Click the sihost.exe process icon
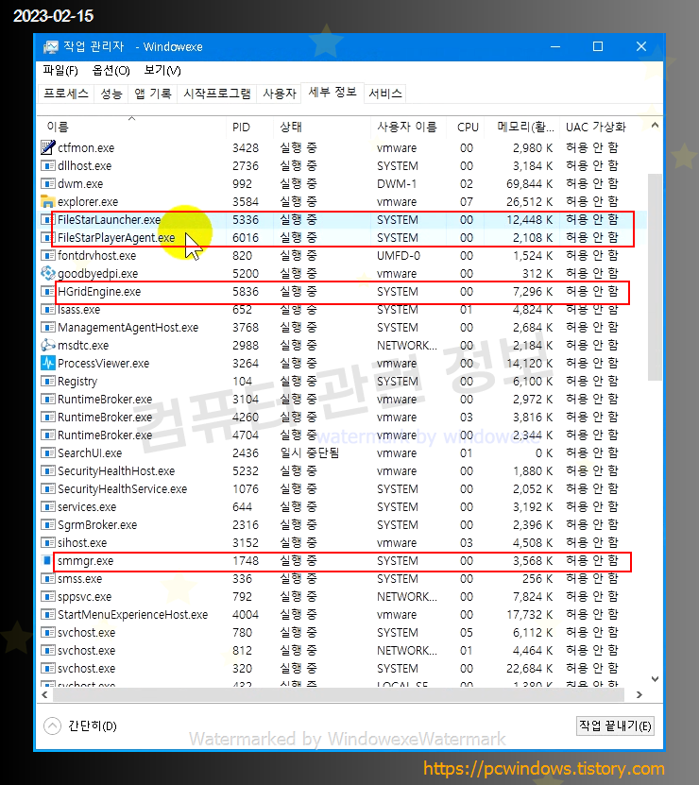Screen dimensions: 699x785 pyautogui.click(x=47, y=542)
